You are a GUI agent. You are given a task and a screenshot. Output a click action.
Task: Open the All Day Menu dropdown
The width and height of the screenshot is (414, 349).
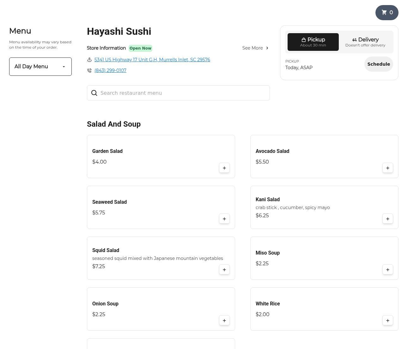click(x=40, y=67)
